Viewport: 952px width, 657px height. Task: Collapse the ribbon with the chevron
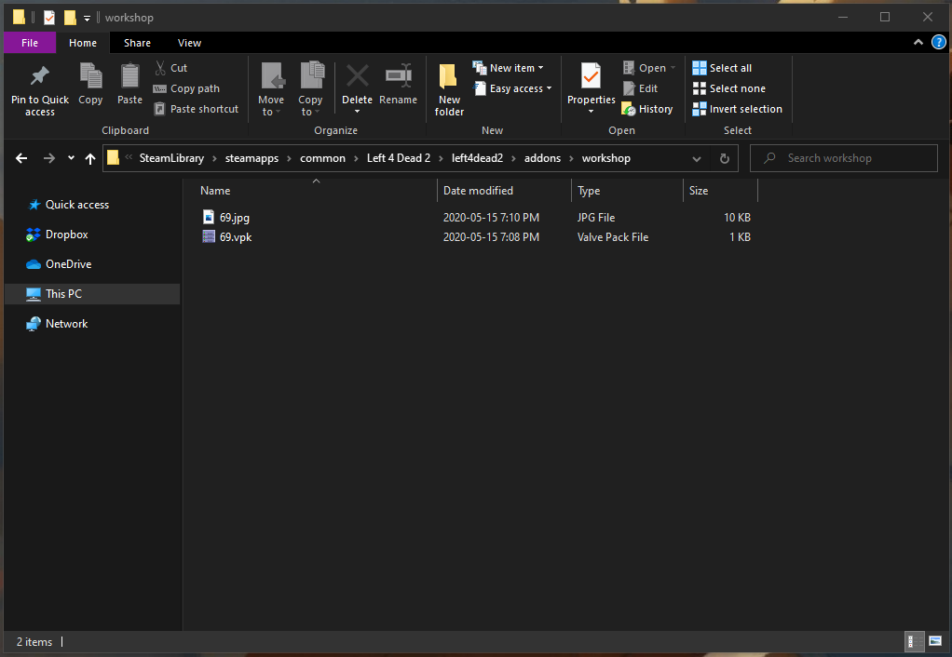pyautogui.click(x=918, y=43)
